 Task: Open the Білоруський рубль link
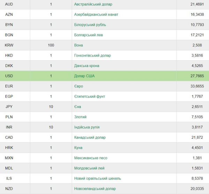[90, 25]
